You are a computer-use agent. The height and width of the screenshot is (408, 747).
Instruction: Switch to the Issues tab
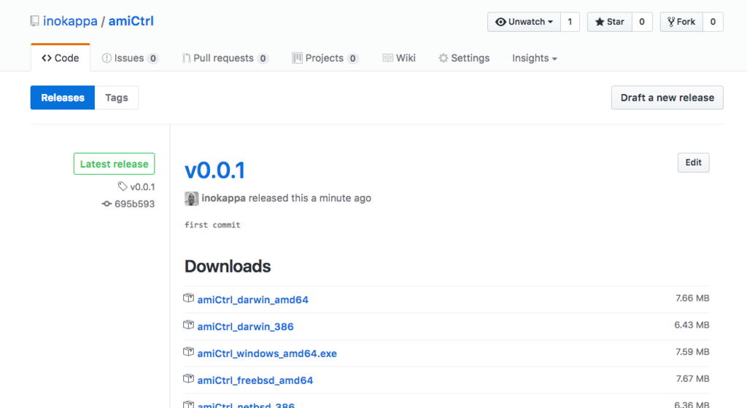tap(130, 58)
